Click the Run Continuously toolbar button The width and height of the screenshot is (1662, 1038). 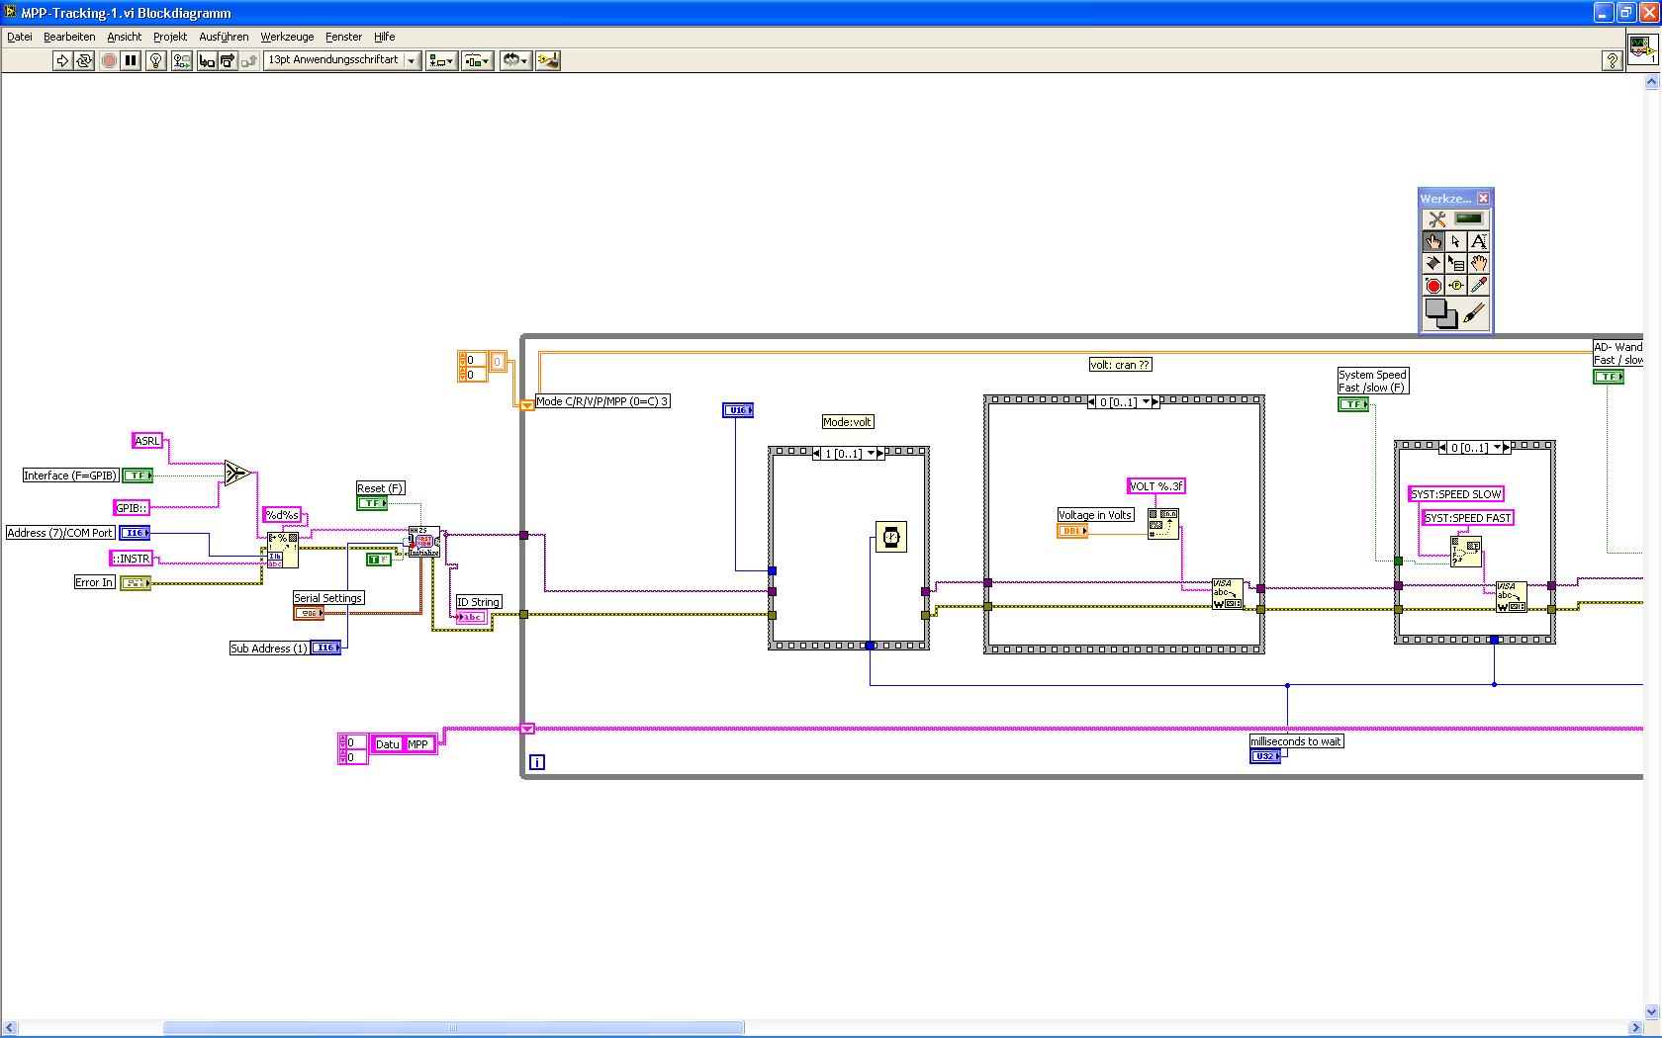click(84, 60)
